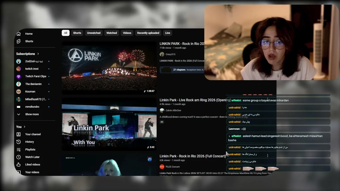This screenshot has width=340, height=191.
Task: Click effekkt username in 'aslesh hamun' message
Action: [236, 136]
